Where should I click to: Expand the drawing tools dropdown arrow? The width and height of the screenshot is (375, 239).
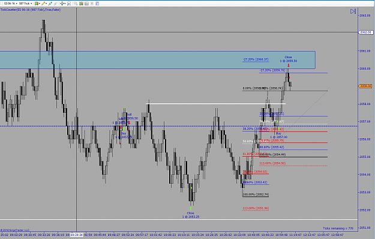click(x=46, y=4)
